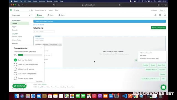Open Visual Studio Code from the dock
The height and width of the screenshot is (100, 177).
(124, 96)
